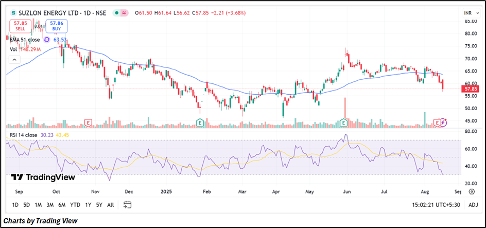The width and height of the screenshot is (486, 228).
Task: Select the YTD time range
Action: (75, 205)
